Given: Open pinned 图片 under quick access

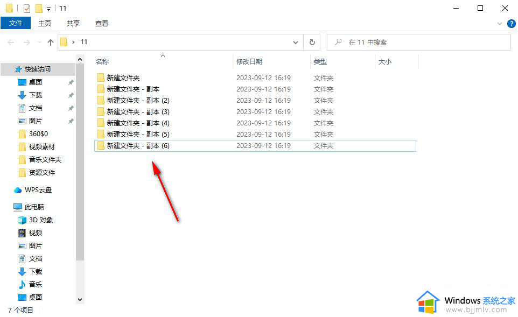Looking at the screenshot, I should tap(36, 121).
